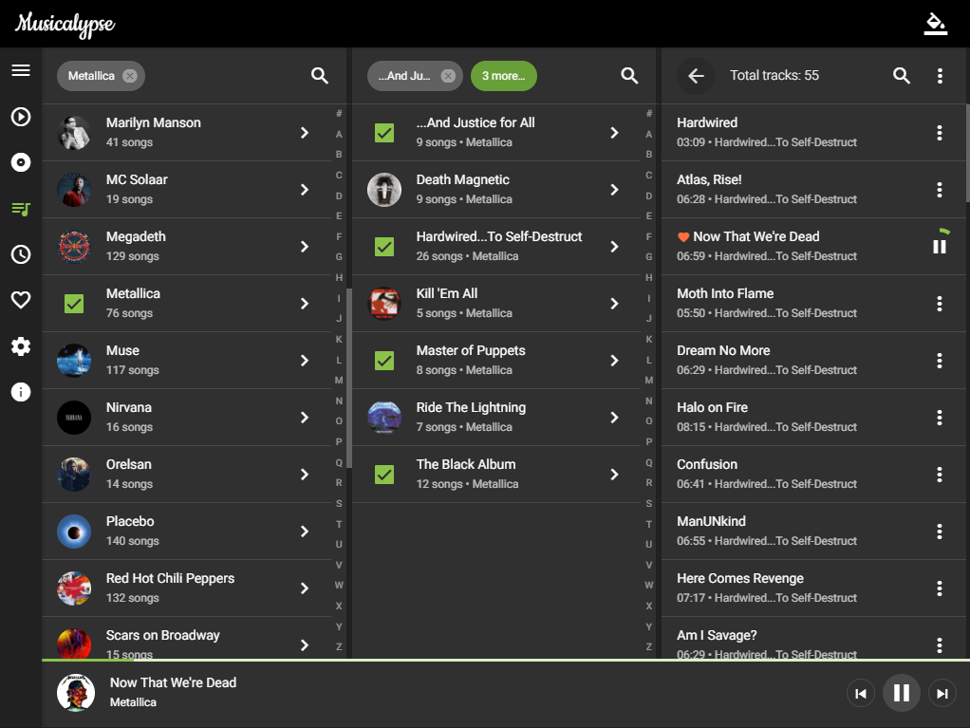This screenshot has width=970, height=728.
Task: Click the '3 more...' filter chip
Action: [x=504, y=76]
